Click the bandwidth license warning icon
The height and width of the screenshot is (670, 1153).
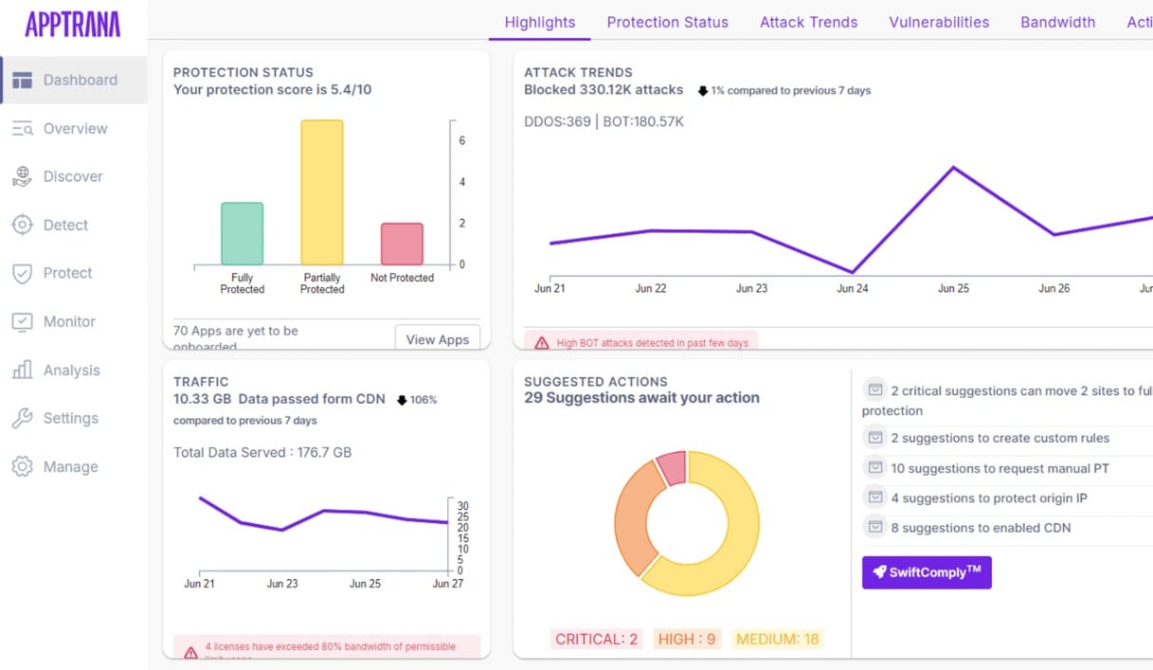coord(190,652)
